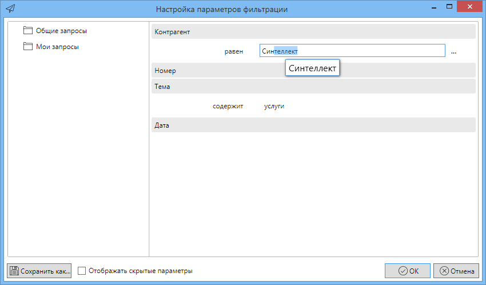
Task: Expand the Номер section header
Action: 313,71
